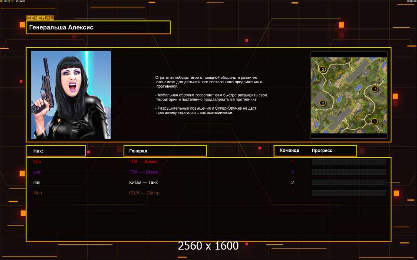Select start position 2 on the minimap
Screen dimensions: 417x260
coord(323,103)
